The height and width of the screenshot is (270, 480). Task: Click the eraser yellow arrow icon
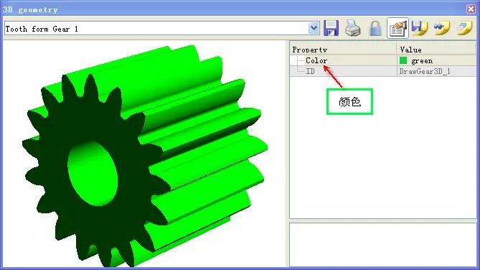click(x=464, y=28)
